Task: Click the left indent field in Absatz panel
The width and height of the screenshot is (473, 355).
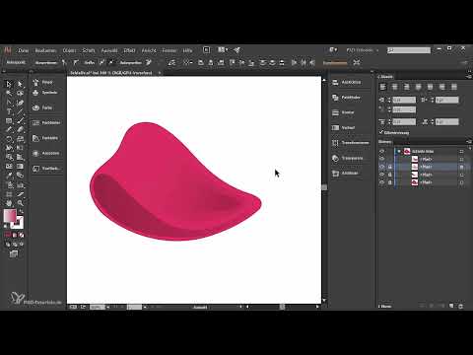Action: coord(404,100)
